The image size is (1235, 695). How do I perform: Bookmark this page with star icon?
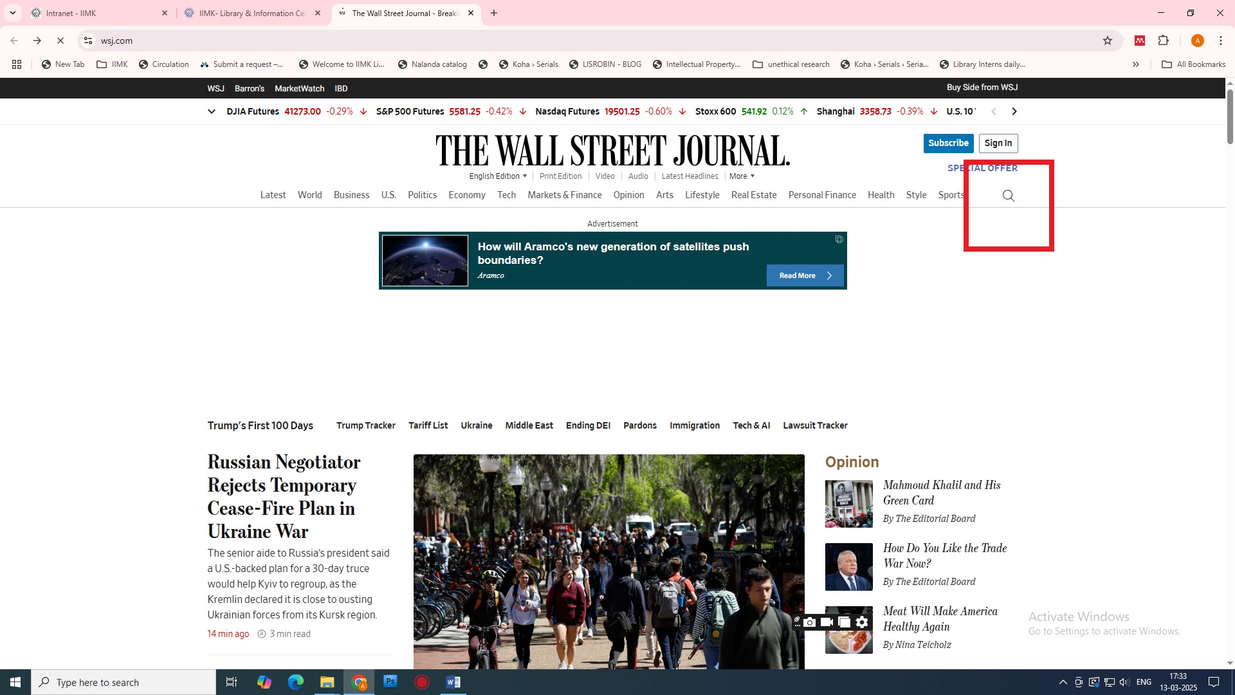1107,41
